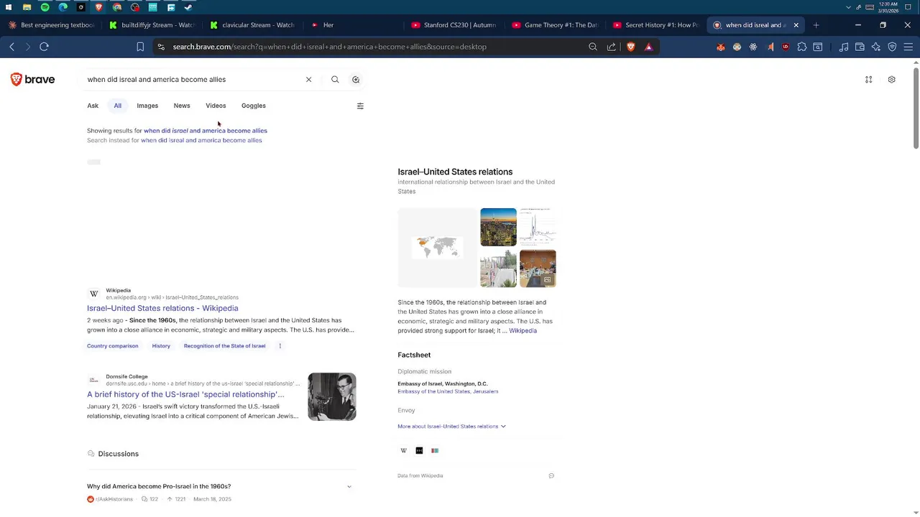Show hidden system tray icons chevron

[x=849, y=7]
